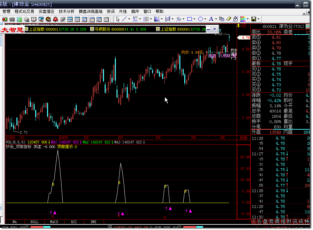The height and width of the screenshot is (230, 313).
Task: Expand the diagonal lines tool dropdown
Action: [183, 19]
